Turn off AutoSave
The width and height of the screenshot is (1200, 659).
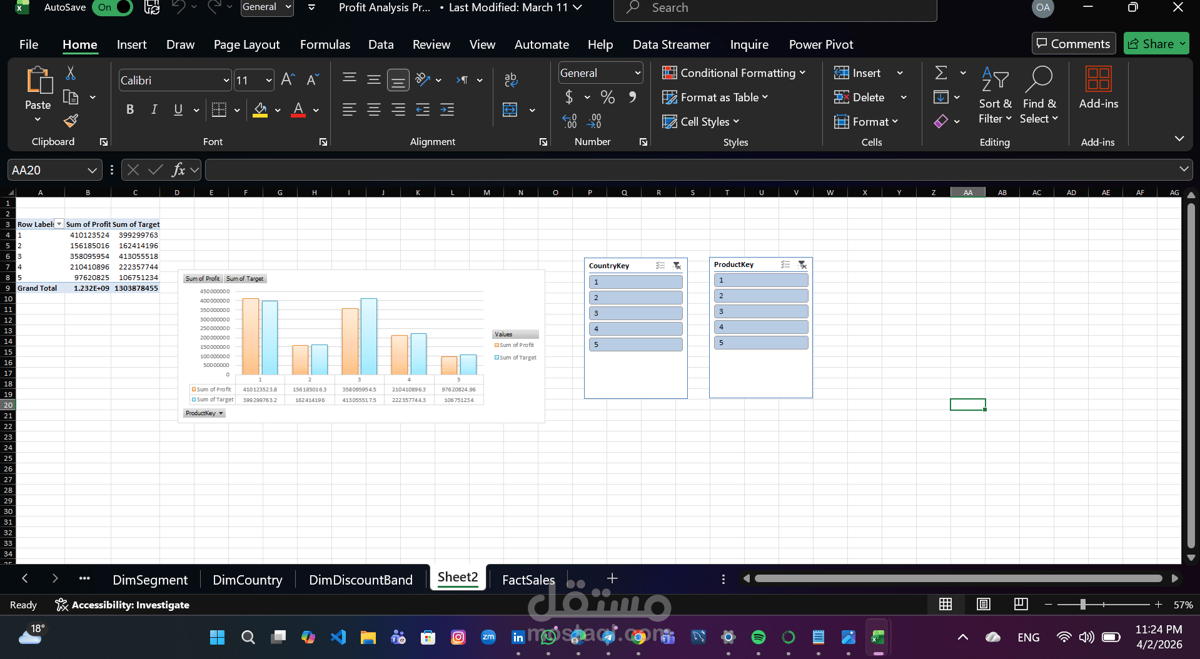(x=111, y=7)
